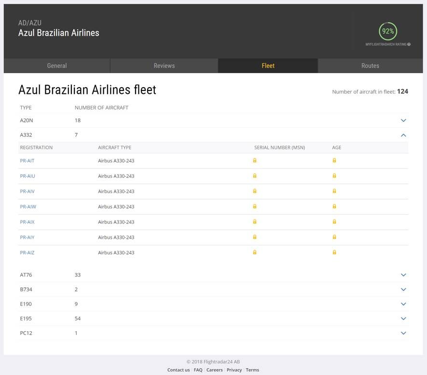Open registration PR-AIW link
This screenshot has width=427, height=375.
point(28,207)
